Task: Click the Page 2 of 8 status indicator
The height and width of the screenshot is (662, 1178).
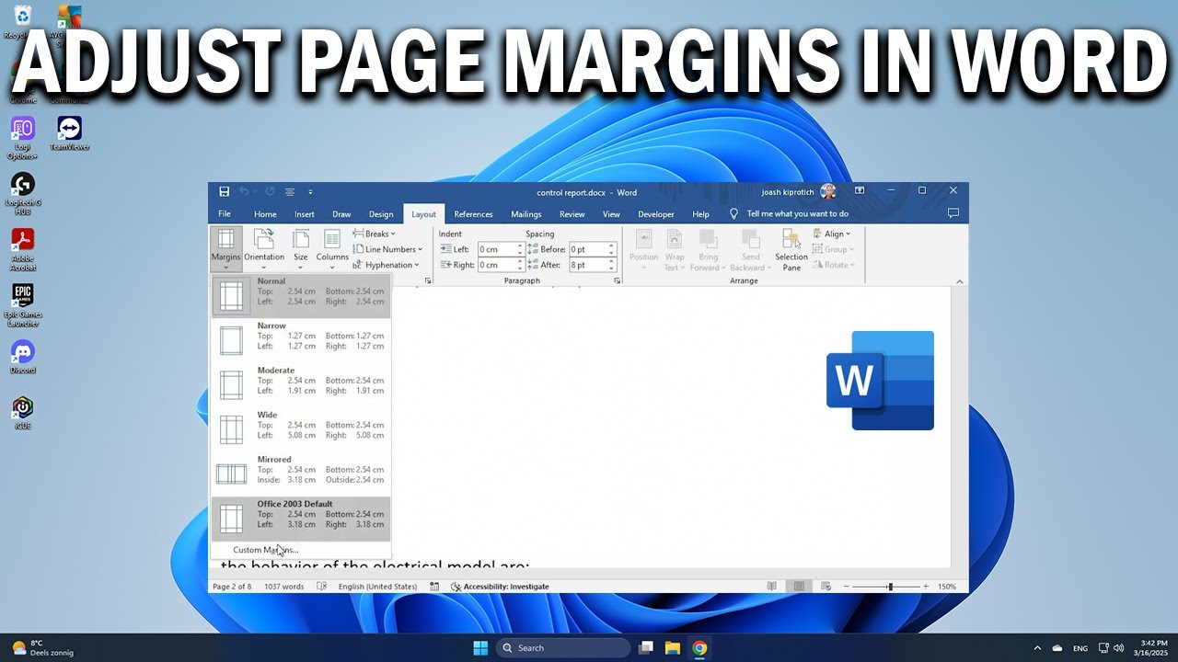Action: 232,587
